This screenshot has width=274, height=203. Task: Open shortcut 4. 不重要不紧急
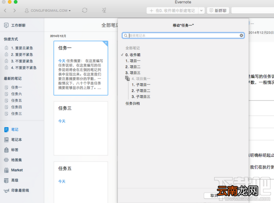(x=21, y=68)
